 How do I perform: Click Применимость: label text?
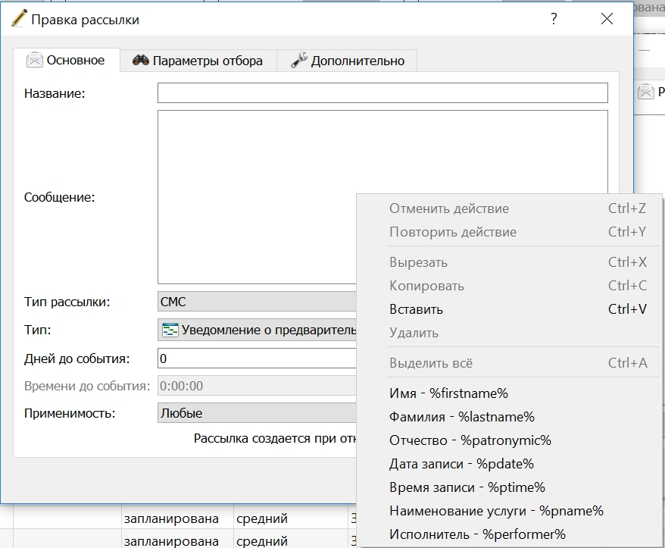click(70, 413)
